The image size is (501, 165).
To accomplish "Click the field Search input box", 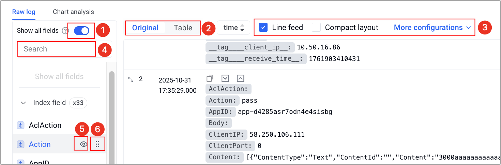I will click(x=56, y=49).
